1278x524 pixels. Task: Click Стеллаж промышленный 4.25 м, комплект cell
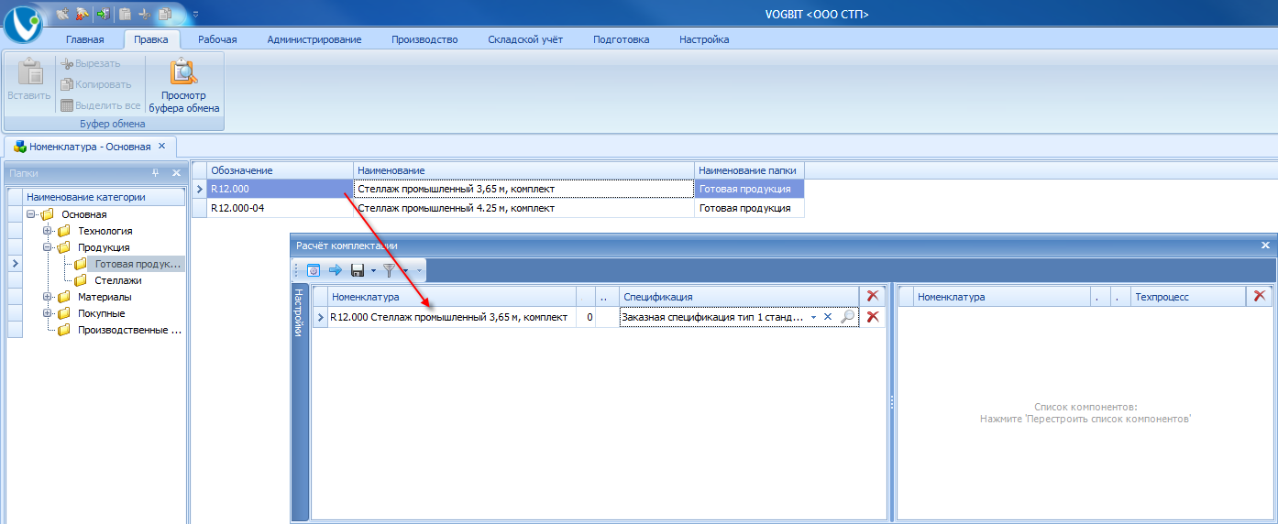pyautogui.click(x=523, y=208)
